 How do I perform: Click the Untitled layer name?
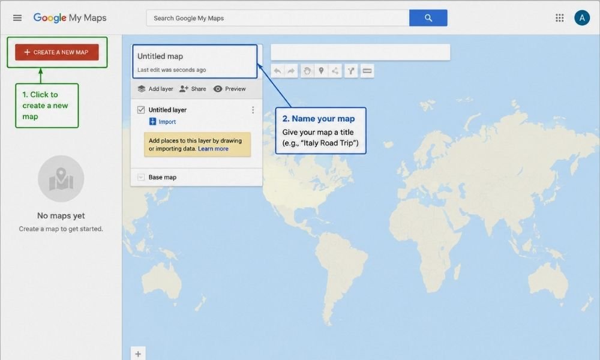[x=167, y=110]
